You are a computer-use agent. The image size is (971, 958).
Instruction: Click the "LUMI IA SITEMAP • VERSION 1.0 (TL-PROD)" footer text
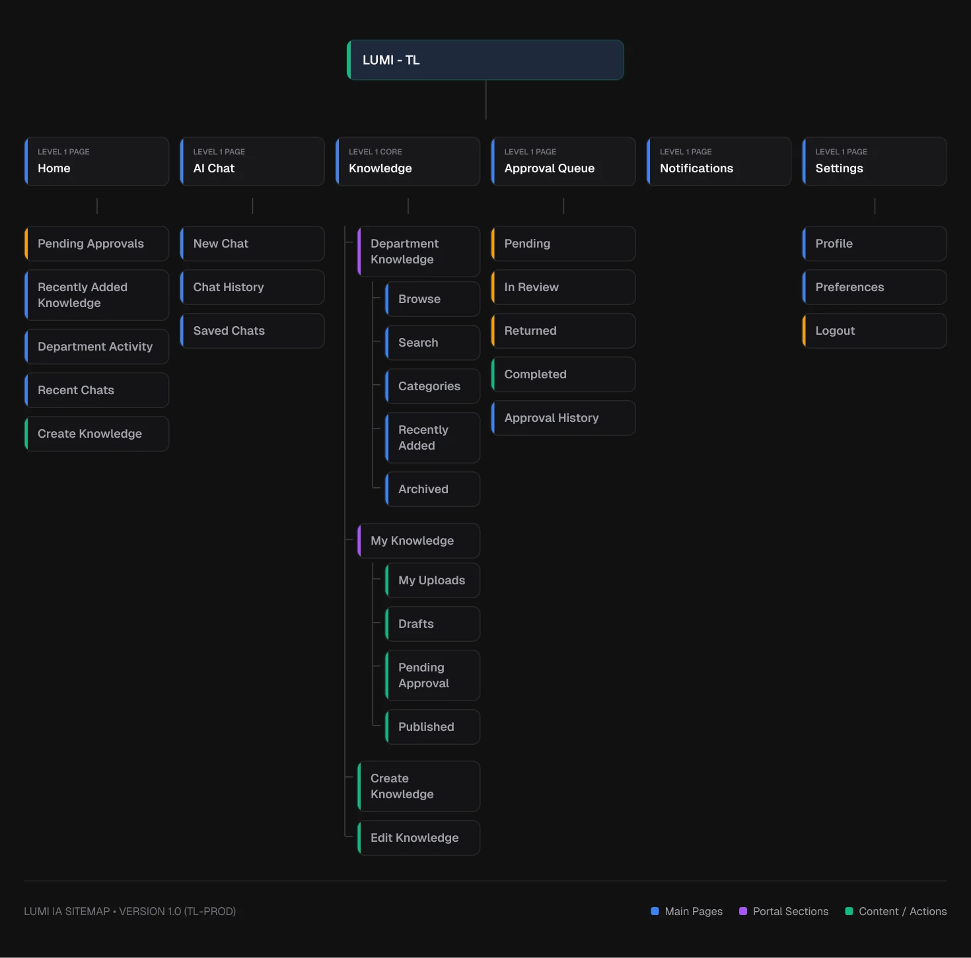pos(130,911)
